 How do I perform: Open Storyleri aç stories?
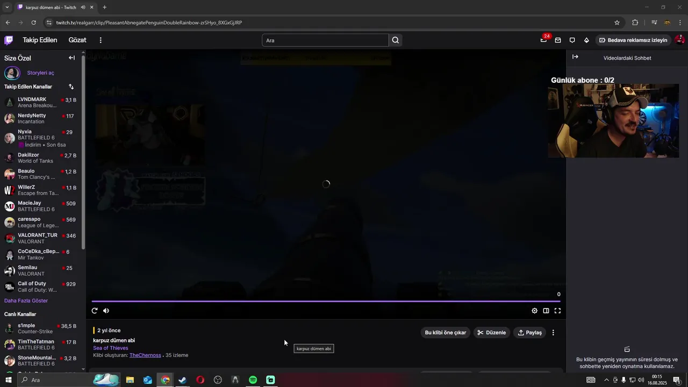[41, 73]
